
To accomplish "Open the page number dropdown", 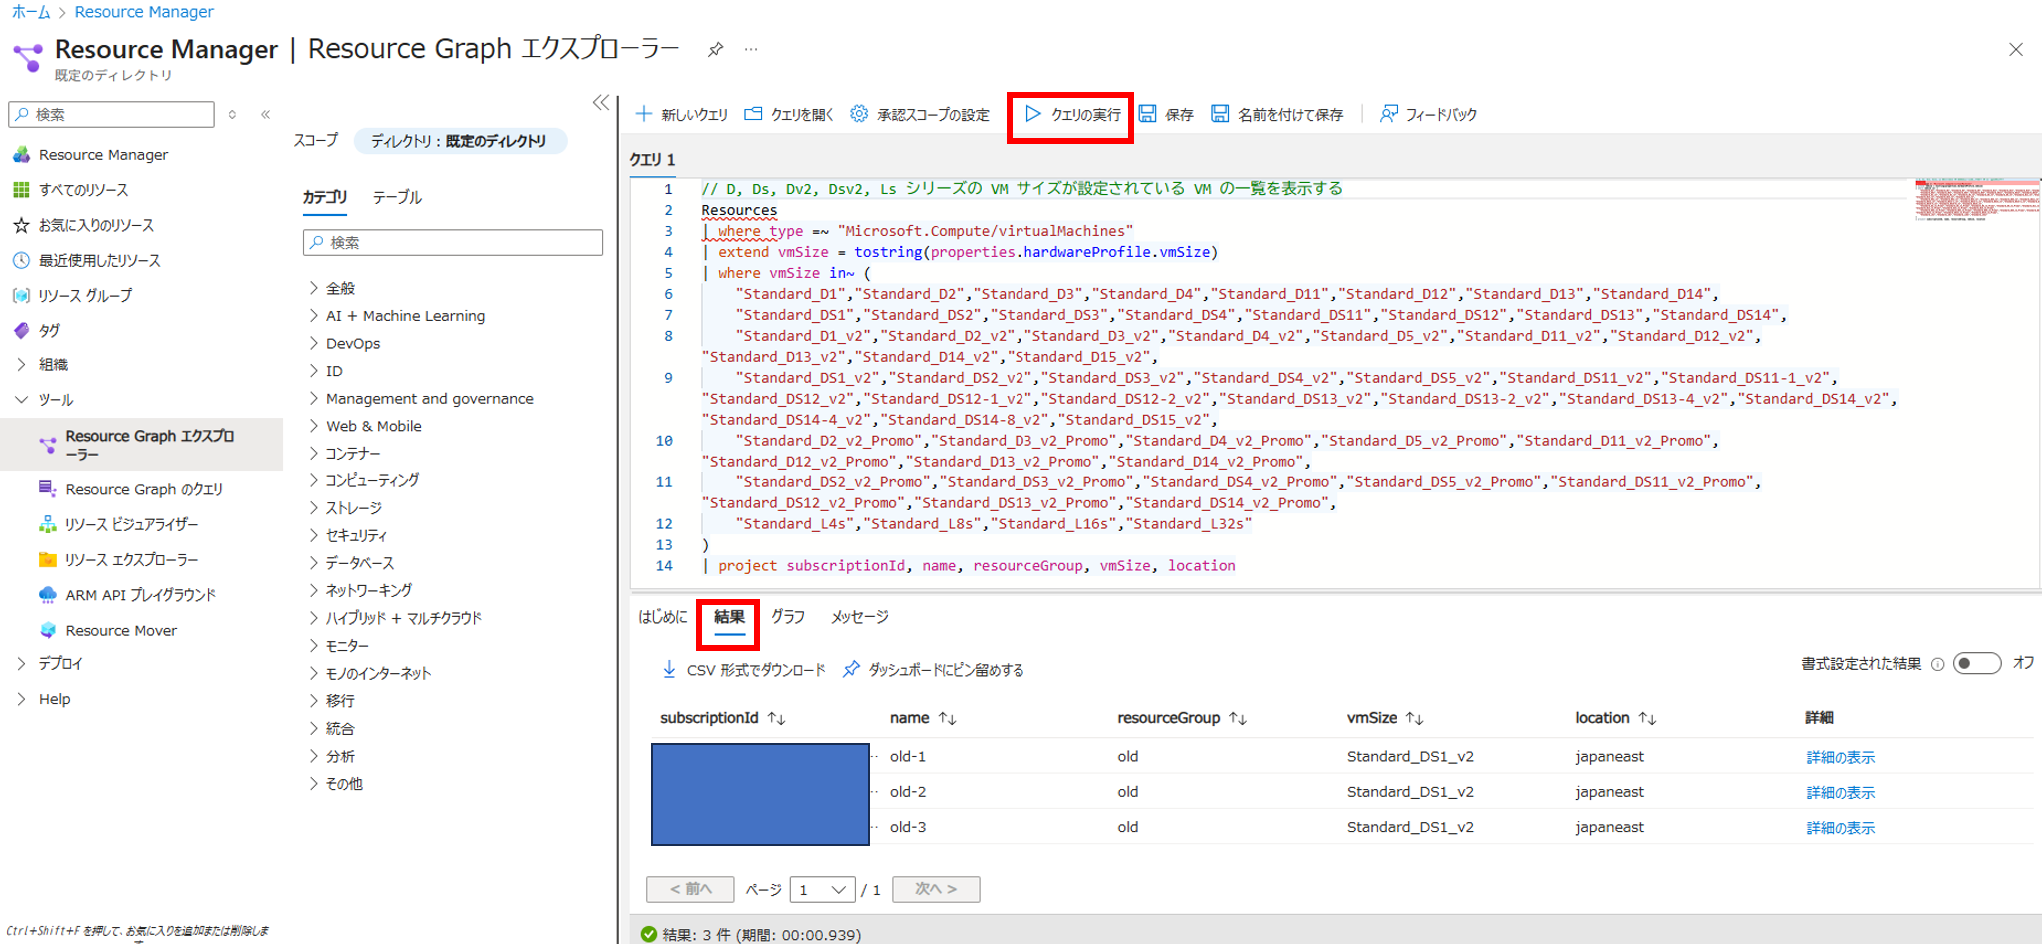I will [822, 889].
